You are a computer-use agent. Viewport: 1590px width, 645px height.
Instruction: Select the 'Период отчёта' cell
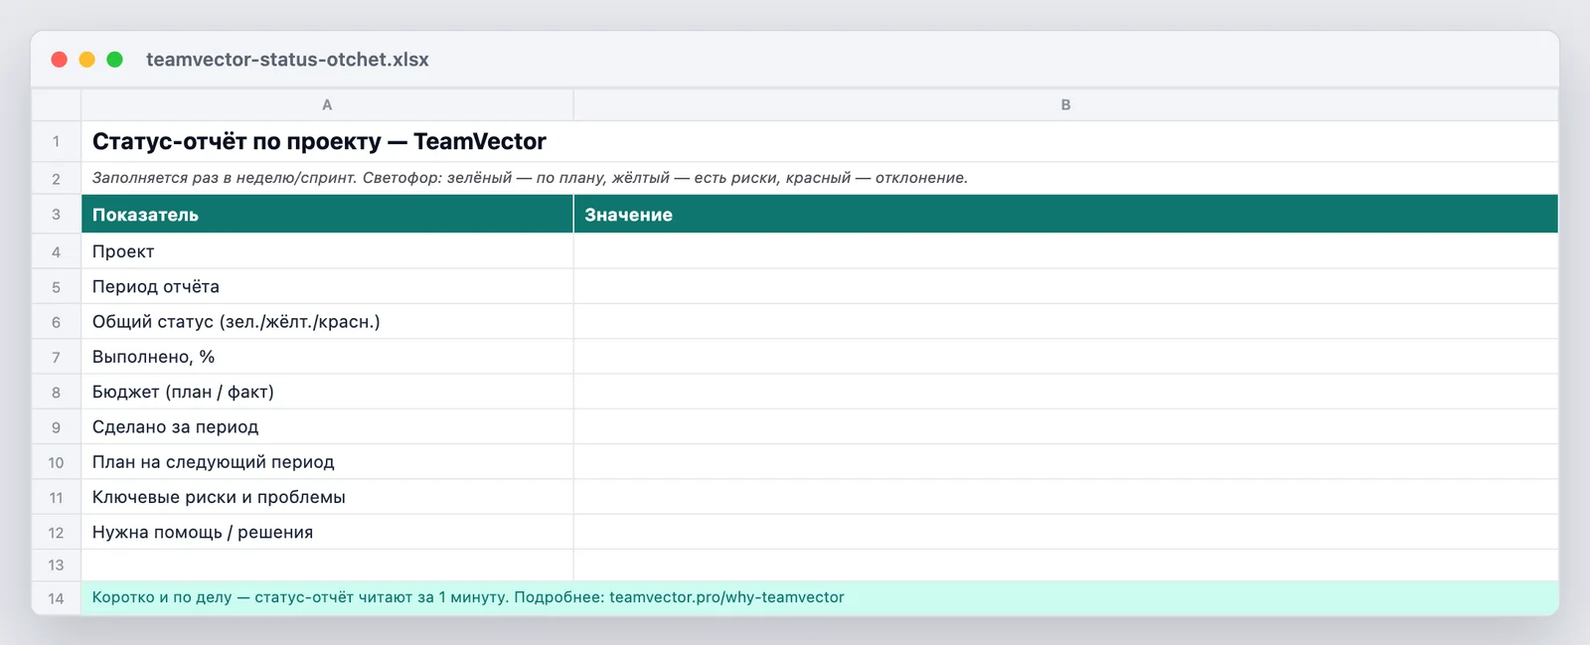[327, 286]
